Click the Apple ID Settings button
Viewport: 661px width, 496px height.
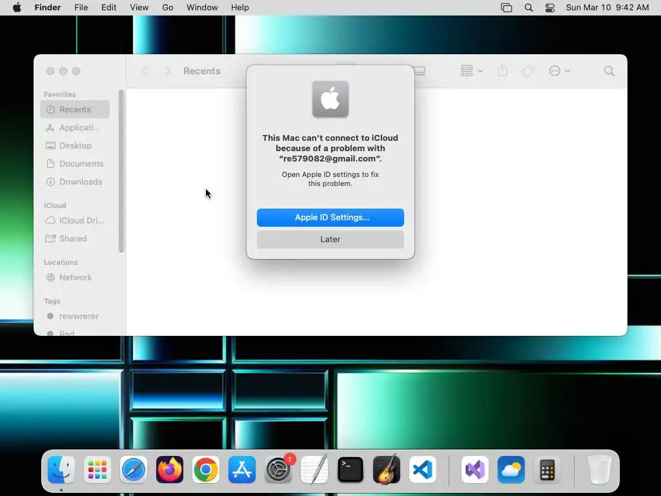click(330, 218)
